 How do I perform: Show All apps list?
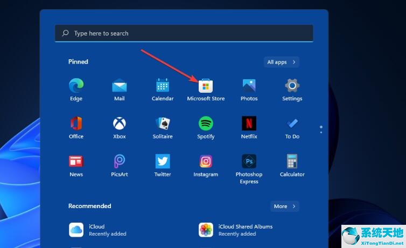(x=282, y=62)
